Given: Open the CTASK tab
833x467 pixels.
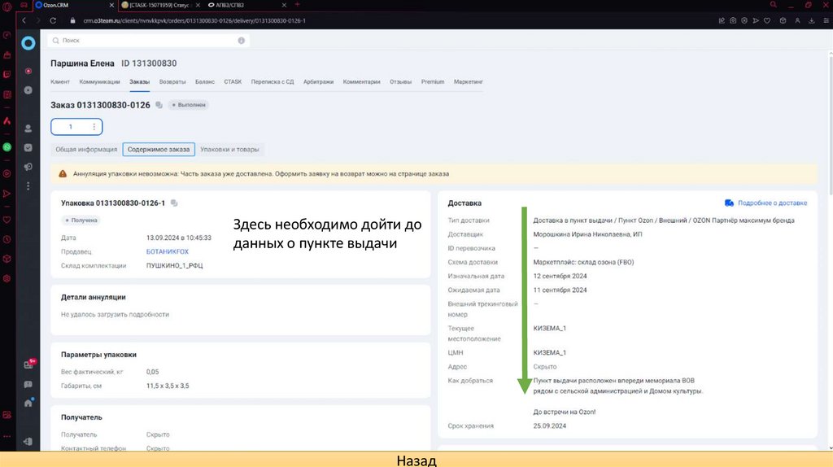Looking at the screenshot, I should click(233, 82).
